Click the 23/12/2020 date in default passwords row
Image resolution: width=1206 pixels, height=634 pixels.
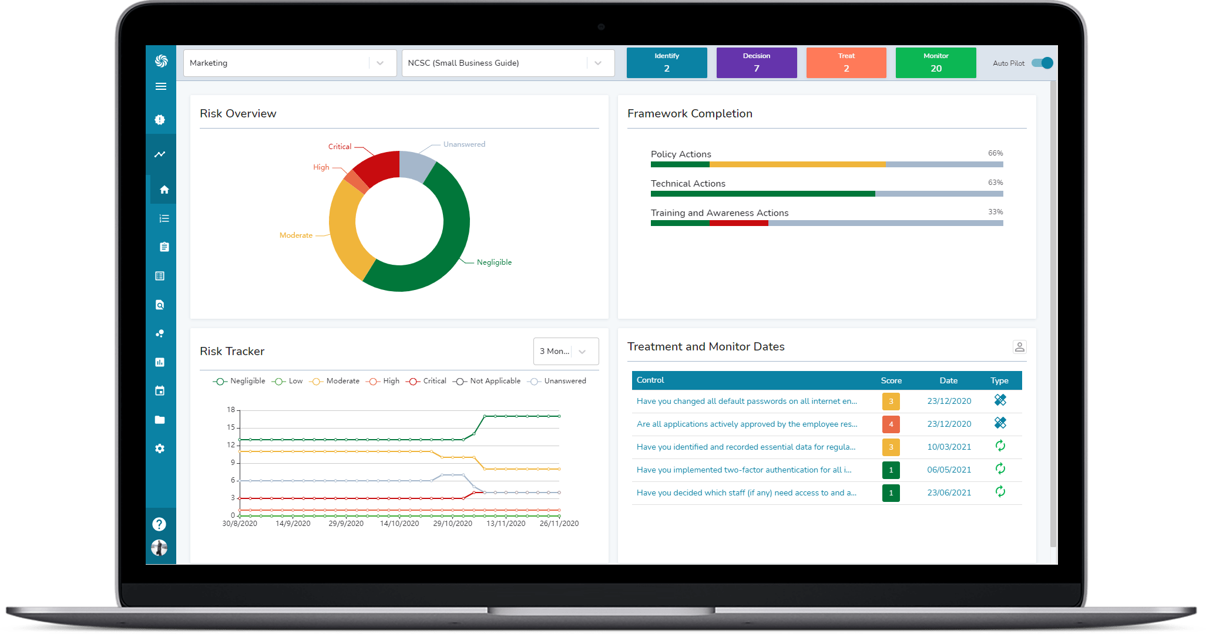949,401
